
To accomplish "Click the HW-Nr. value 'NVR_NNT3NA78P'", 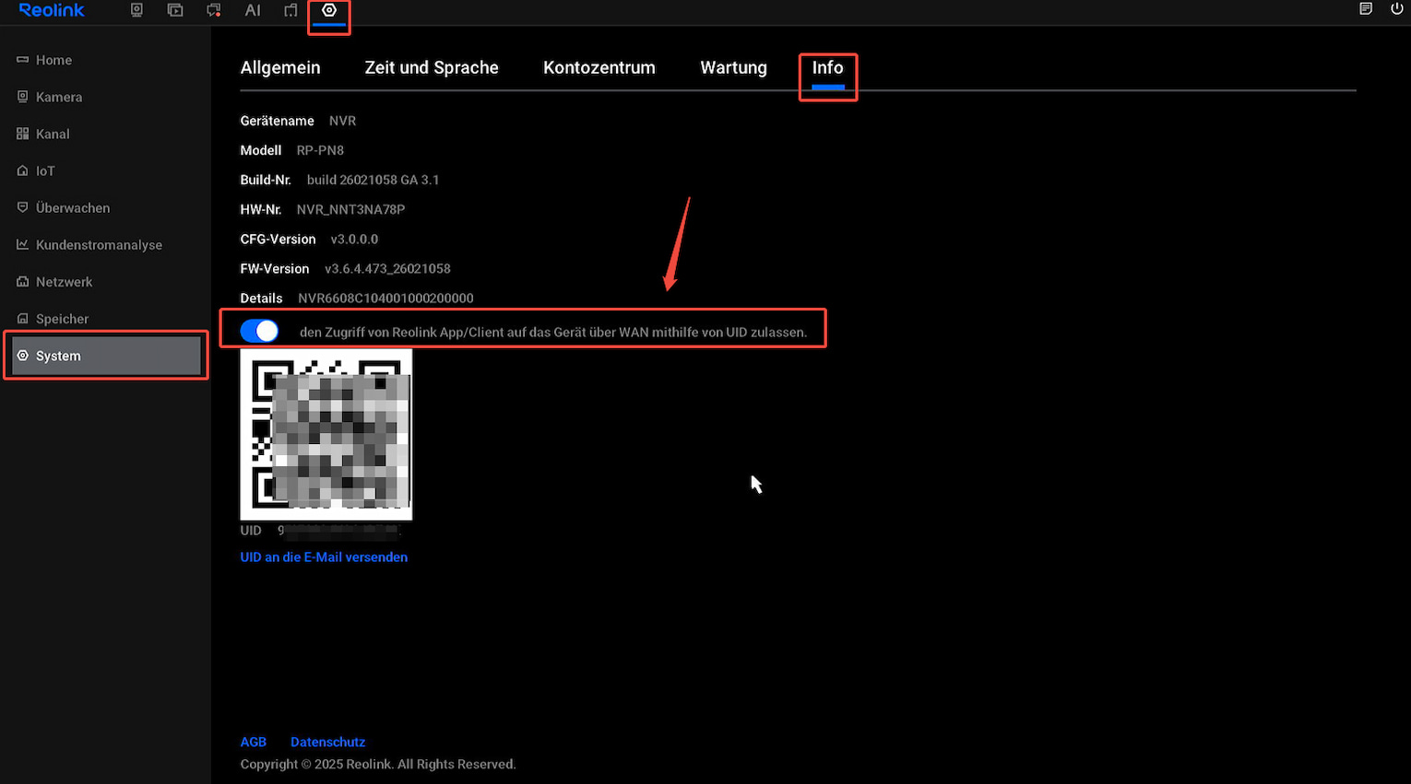I will [350, 209].
